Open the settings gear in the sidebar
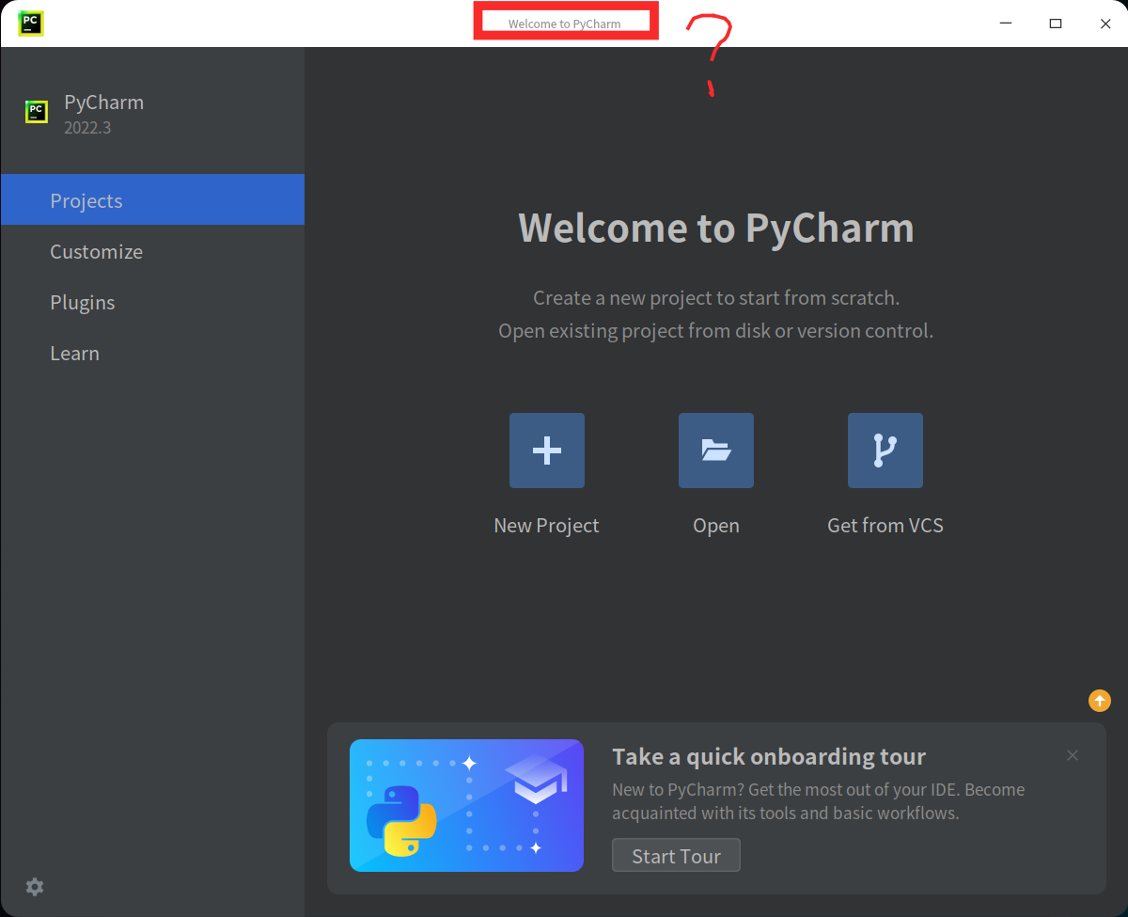 click(x=35, y=887)
